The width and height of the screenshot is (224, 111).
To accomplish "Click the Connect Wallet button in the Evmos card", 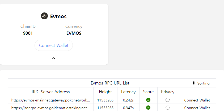I will point(54,45).
